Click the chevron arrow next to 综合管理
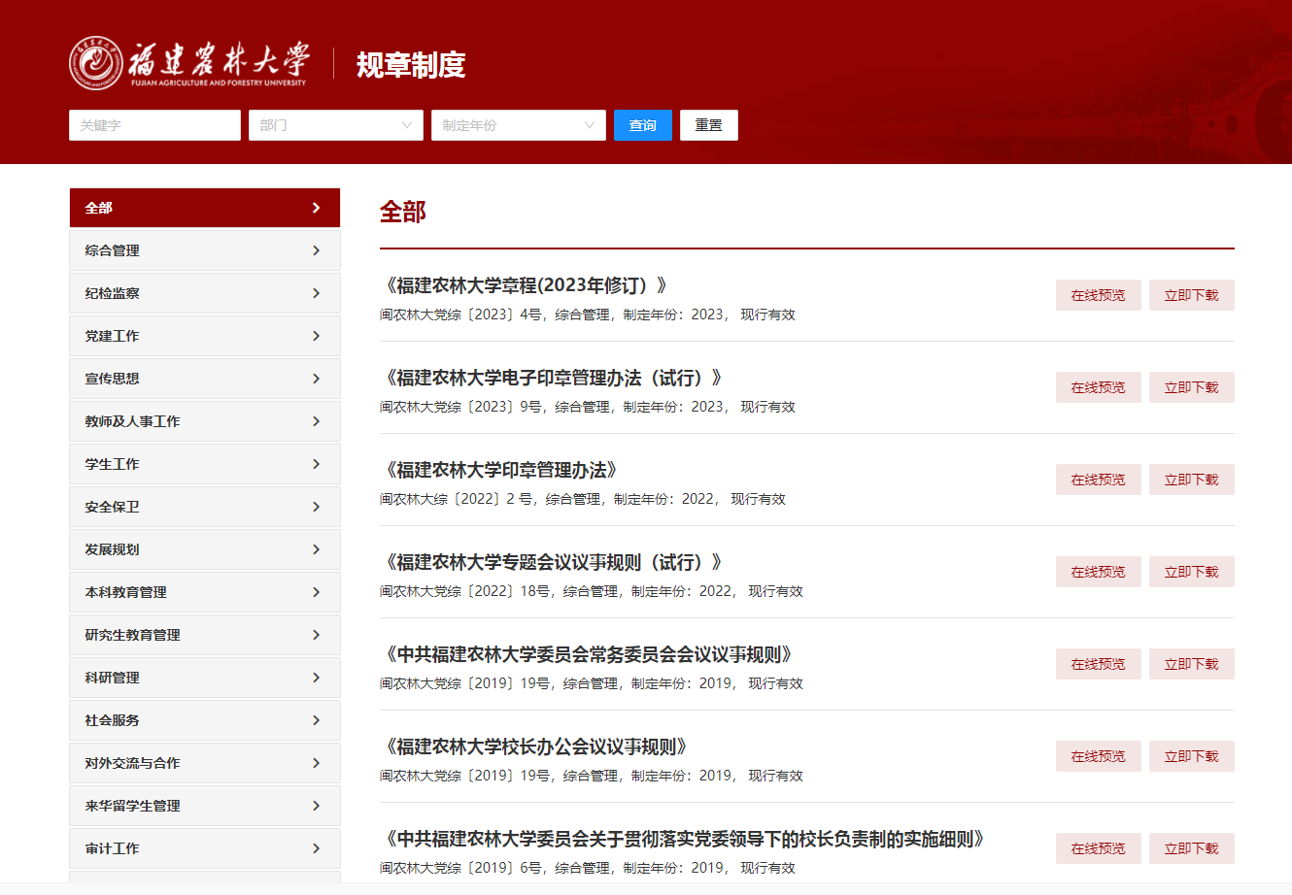This screenshot has height=895, width=1292. (x=316, y=250)
